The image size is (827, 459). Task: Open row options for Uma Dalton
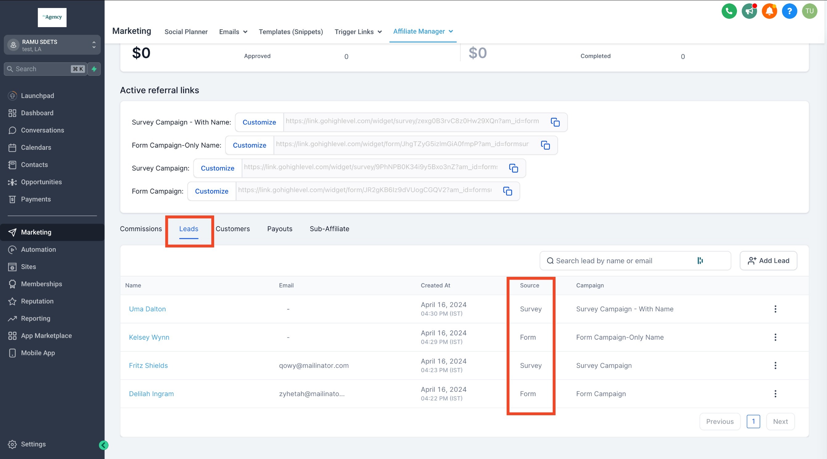(x=775, y=309)
